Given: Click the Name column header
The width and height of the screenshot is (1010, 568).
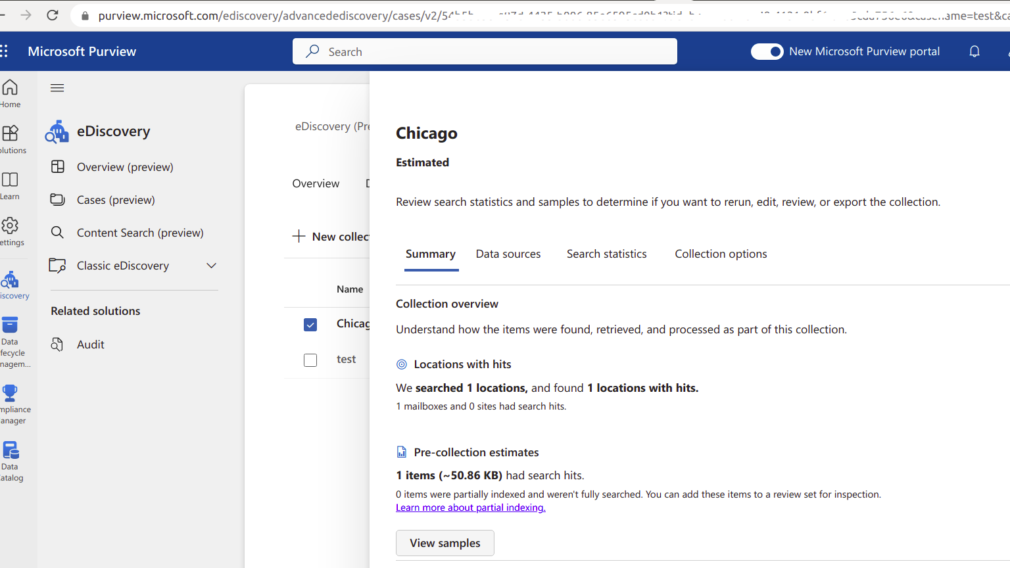Looking at the screenshot, I should click(x=350, y=289).
